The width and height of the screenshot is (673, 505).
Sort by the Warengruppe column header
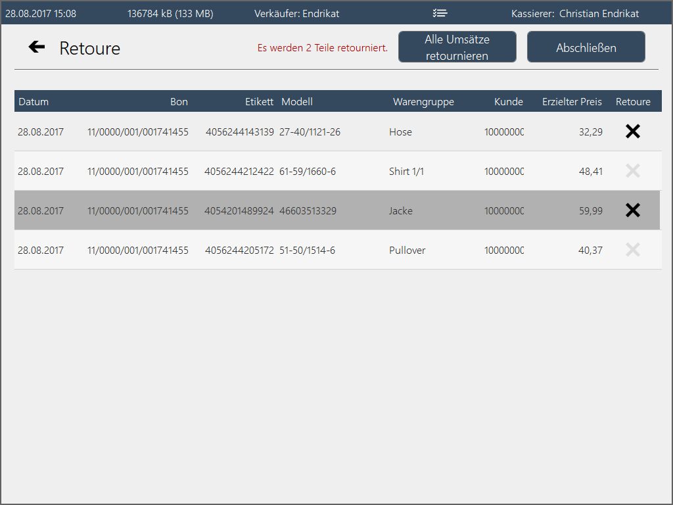click(x=423, y=102)
